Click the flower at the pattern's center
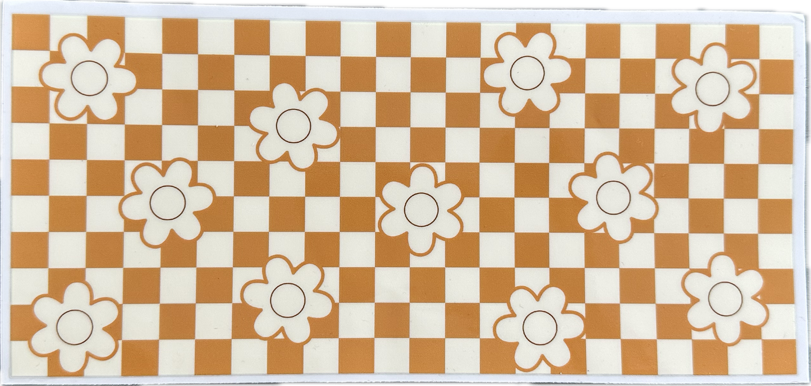Screen dimensions: 811x386 [421, 209]
